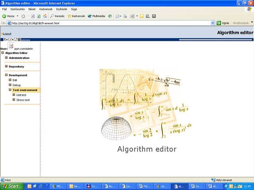Screen dimensions: 254x190
Task: Click the Stop loading icon
Action: pyautogui.click(x=33, y=16)
